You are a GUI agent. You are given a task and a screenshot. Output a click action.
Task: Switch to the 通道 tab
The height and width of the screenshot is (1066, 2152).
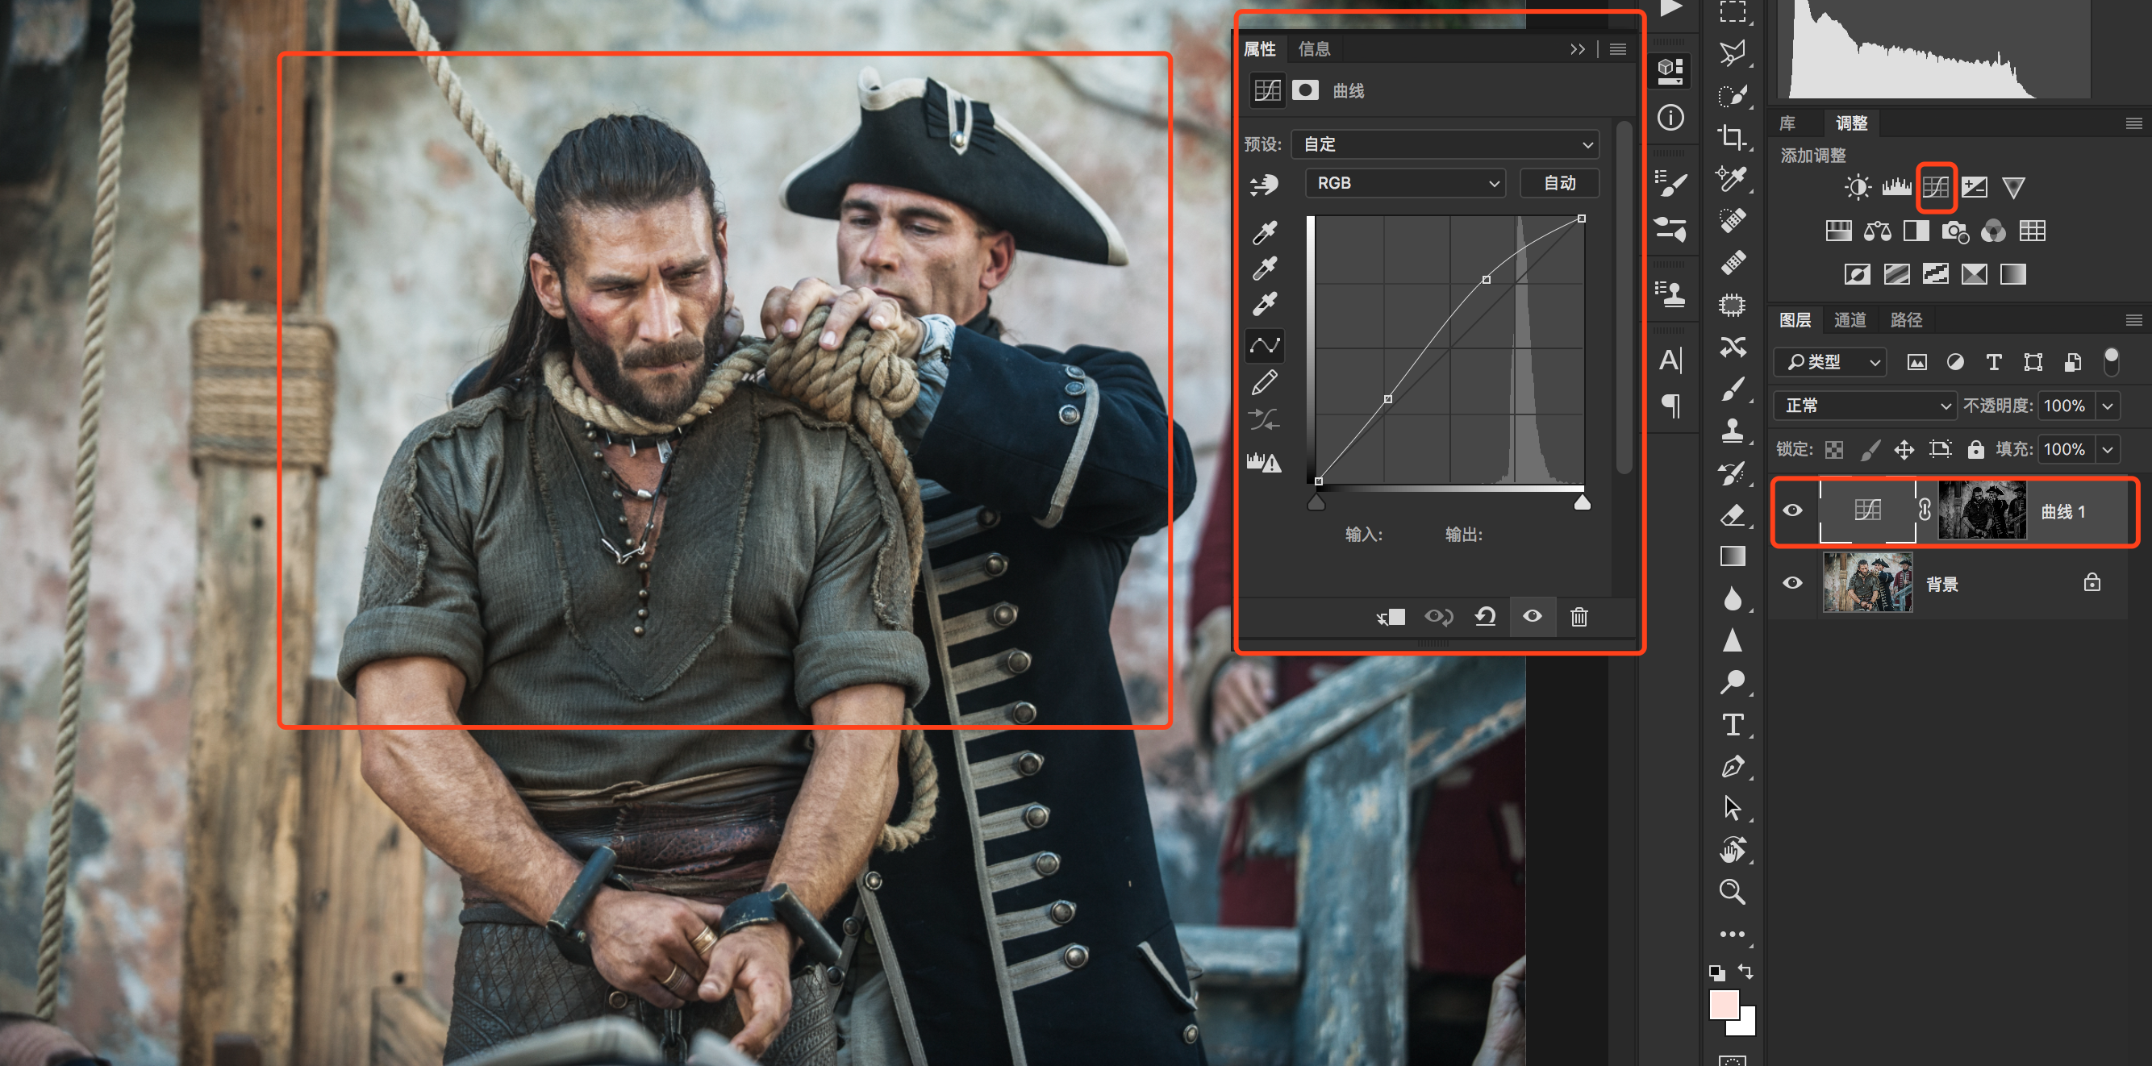point(1850,320)
